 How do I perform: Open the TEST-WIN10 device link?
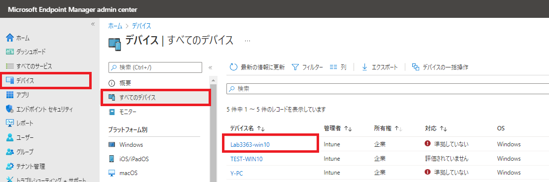pyautogui.click(x=246, y=159)
